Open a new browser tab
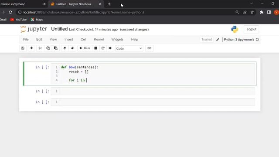 109,4
